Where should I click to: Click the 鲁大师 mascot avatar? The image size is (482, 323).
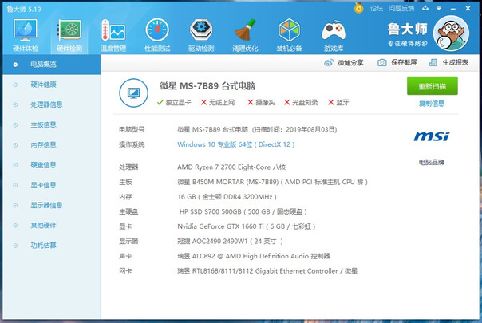click(453, 35)
